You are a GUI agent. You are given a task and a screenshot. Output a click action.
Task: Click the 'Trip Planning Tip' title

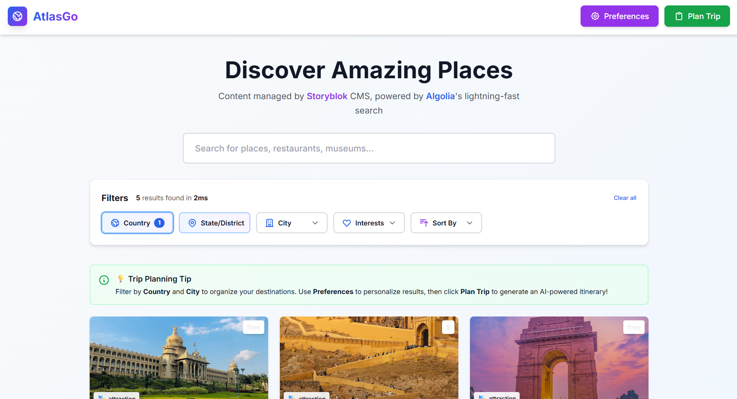click(x=160, y=279)
